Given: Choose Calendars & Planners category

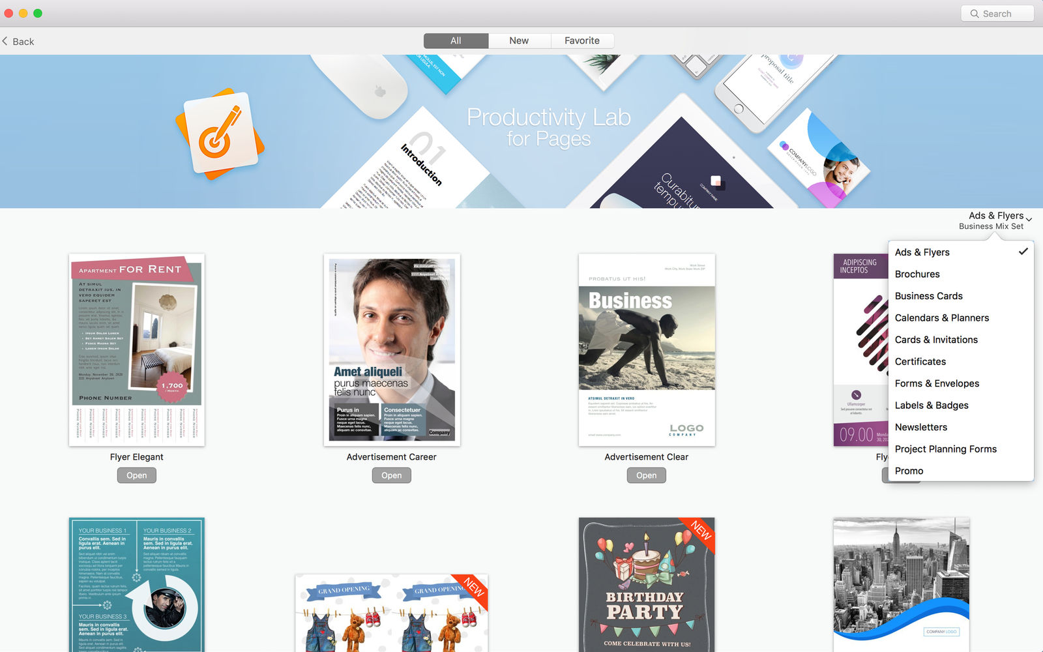Looking at the screenshot, I should pos(961,318).
